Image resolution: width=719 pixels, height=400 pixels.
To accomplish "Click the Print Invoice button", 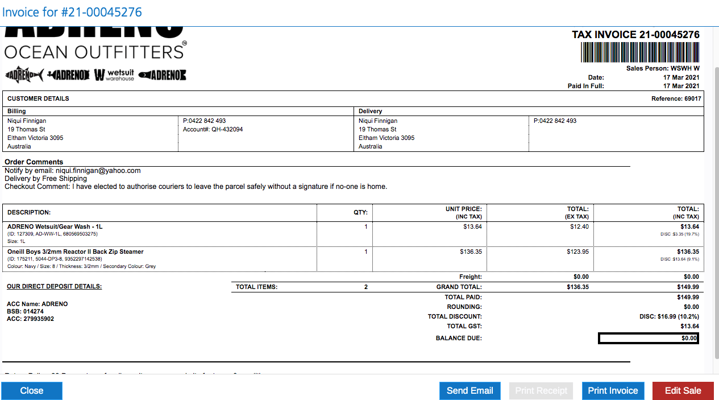I will pos(613,390).
